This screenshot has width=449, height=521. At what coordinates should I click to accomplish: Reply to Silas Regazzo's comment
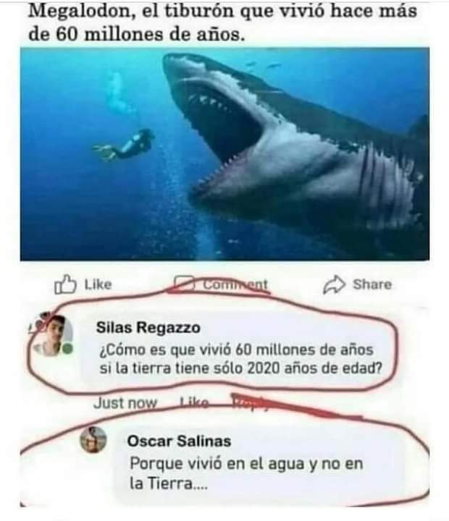coord(249,403)
